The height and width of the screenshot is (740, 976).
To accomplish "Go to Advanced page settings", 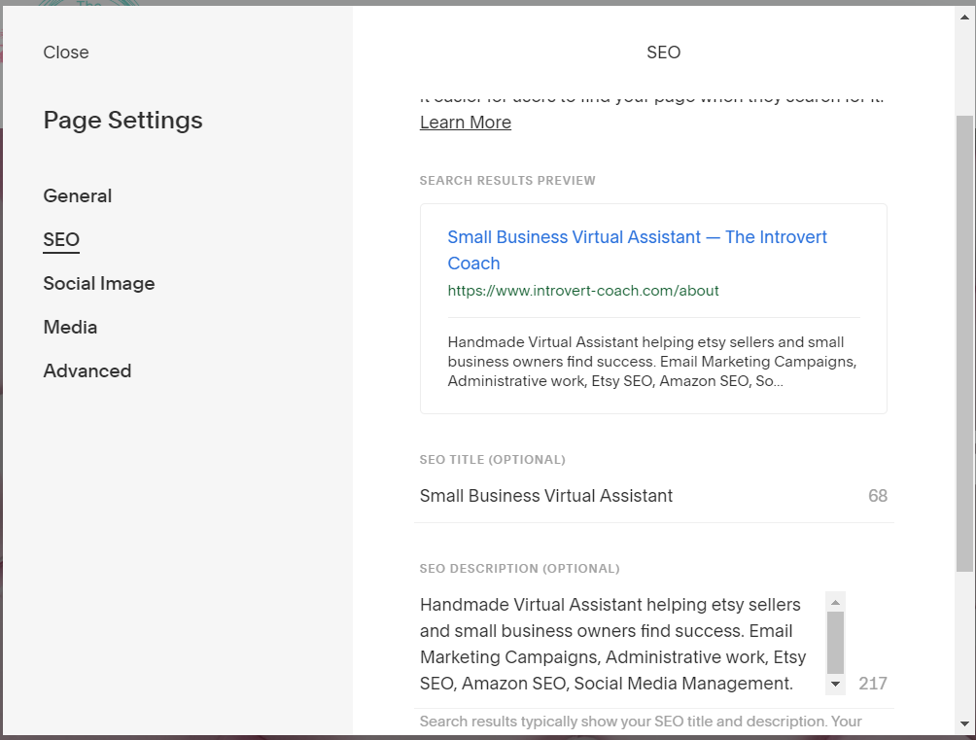I will tap(87, 370).
